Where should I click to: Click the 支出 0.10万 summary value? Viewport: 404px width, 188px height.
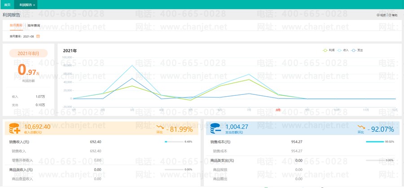(x=40, y=105)
